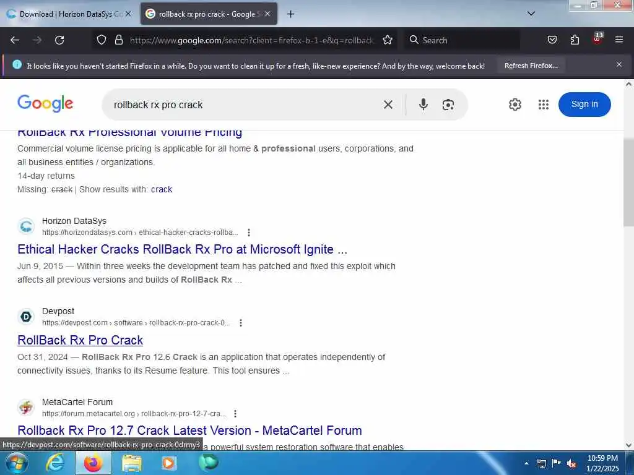Click the scrollbar down arrow
The width and height of the screenshot is (634, 475).
pyautogui.click(x=628, y=445)
